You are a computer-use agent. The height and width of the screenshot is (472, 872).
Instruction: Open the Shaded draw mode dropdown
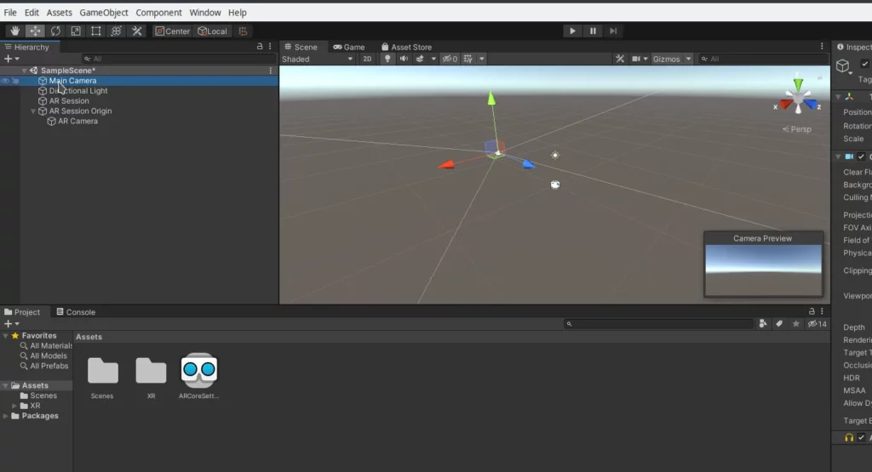click(317, 59)
